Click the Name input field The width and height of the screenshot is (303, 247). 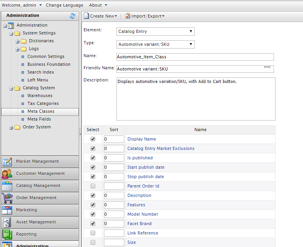pos(195,57)
